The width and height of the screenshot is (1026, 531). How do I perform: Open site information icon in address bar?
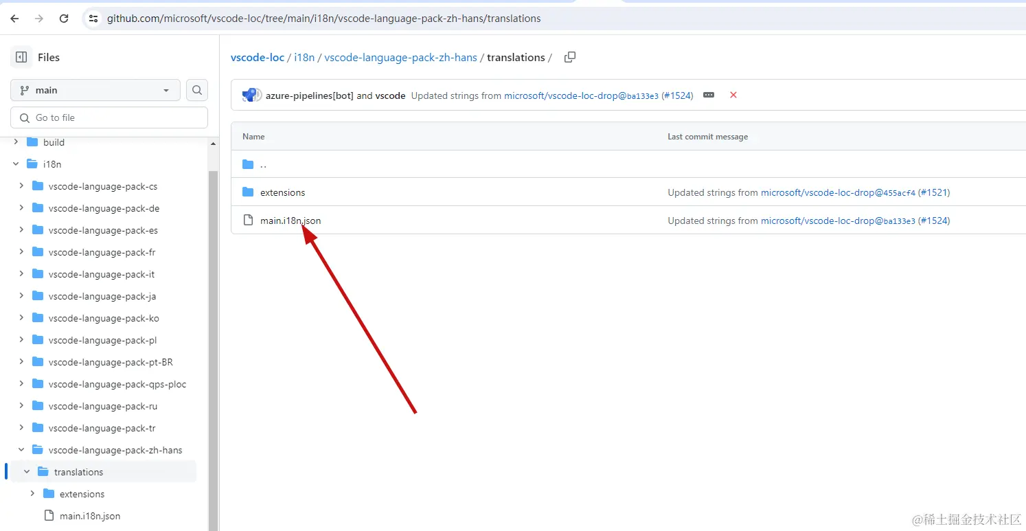pos(94,19)
